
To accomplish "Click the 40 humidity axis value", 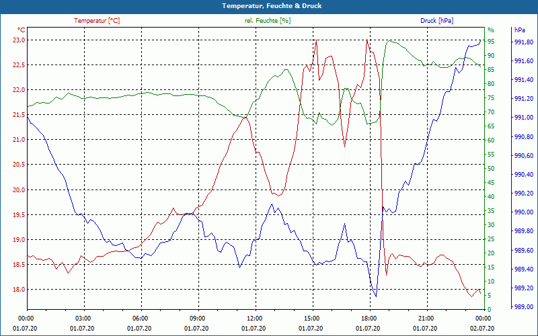I will point(491,196).
